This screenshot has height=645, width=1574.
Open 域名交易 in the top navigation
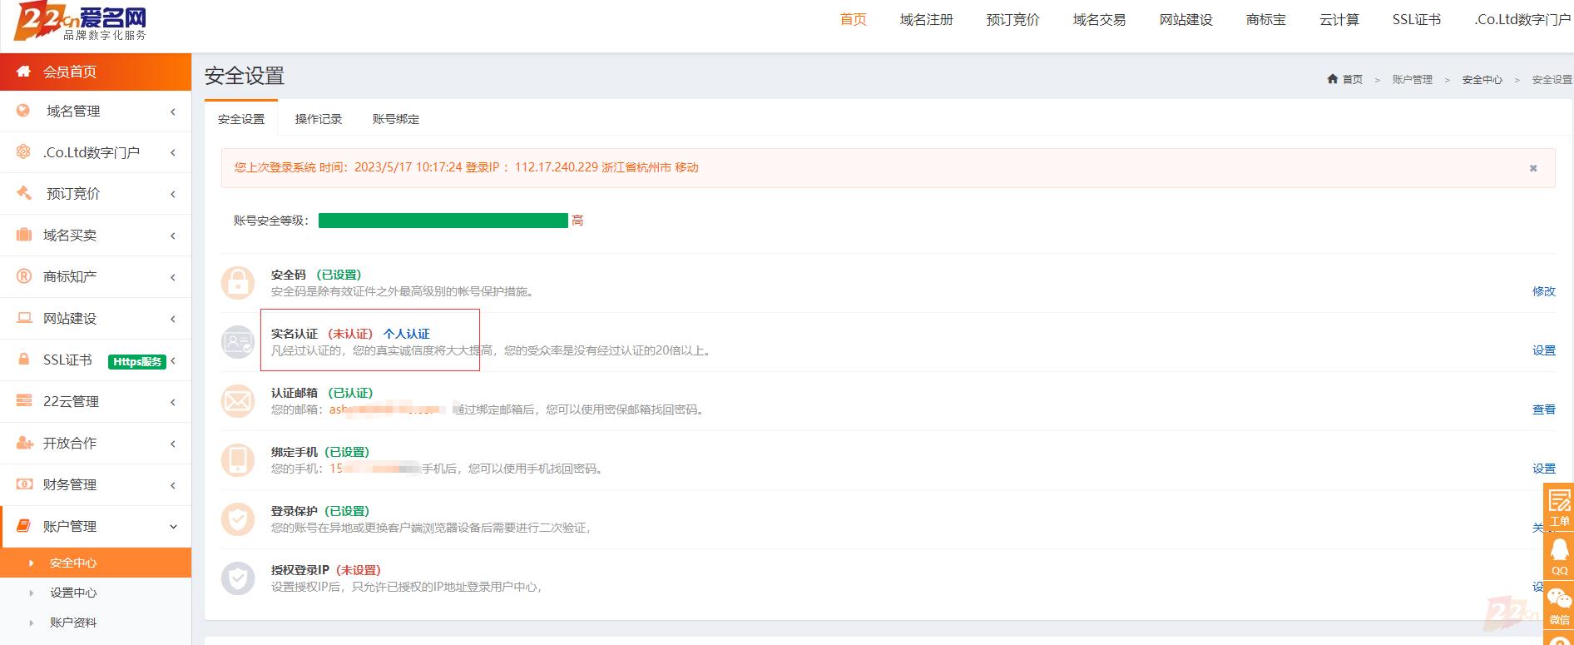1100,19
